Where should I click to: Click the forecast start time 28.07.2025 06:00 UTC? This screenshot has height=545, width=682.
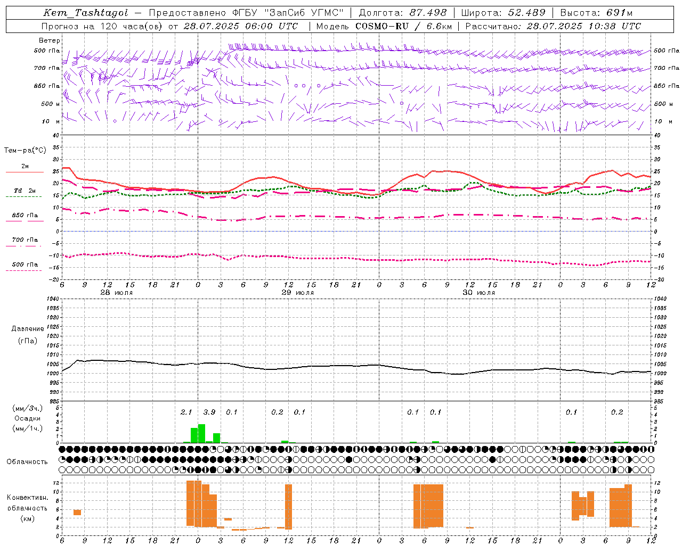pos(240,26)
